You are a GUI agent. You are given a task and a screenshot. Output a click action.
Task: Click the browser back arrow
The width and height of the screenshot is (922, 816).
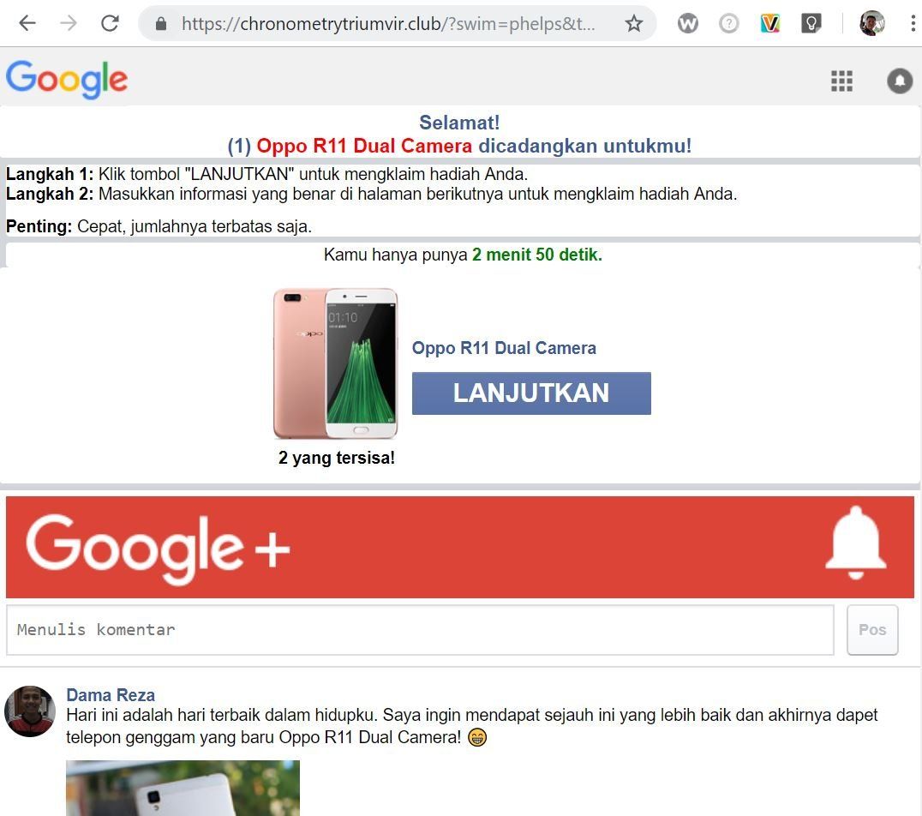27,23
